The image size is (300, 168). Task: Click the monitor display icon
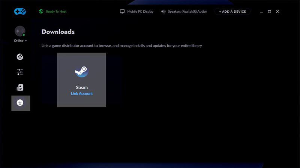tap(122, 12)
